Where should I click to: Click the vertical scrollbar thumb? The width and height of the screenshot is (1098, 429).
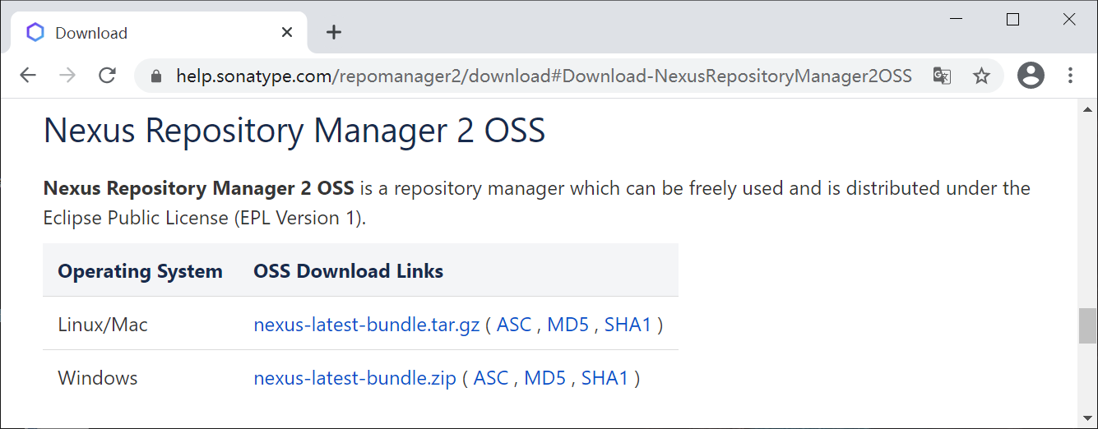[1087, 326]
